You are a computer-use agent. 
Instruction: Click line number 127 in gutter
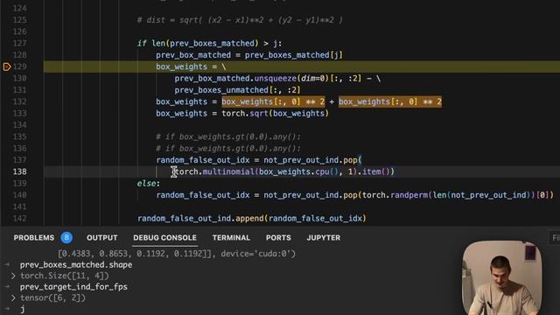coord(19,44)
